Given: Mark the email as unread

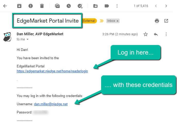Looking at the screenshot, I should point(57,6).
